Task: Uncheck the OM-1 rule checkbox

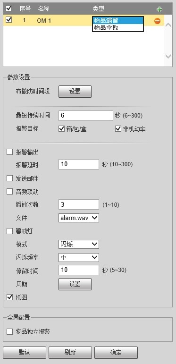Action: point(9,20)
